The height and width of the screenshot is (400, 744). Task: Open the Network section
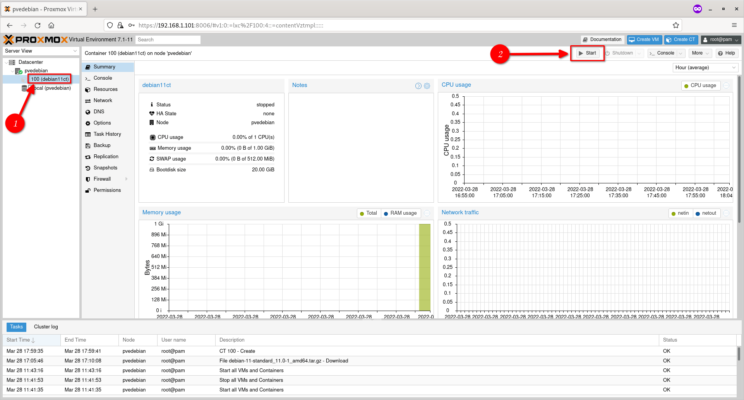pyautogui.click(x=108, y=101)
